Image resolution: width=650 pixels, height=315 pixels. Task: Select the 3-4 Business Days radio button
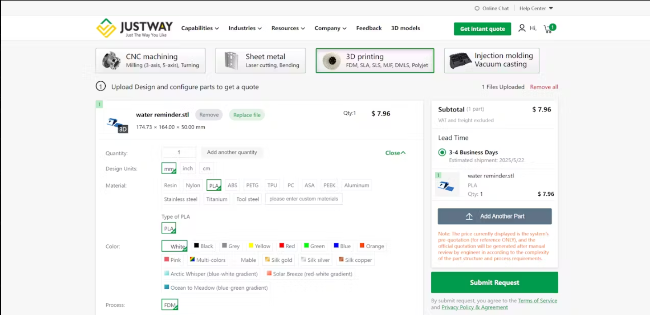442,152
